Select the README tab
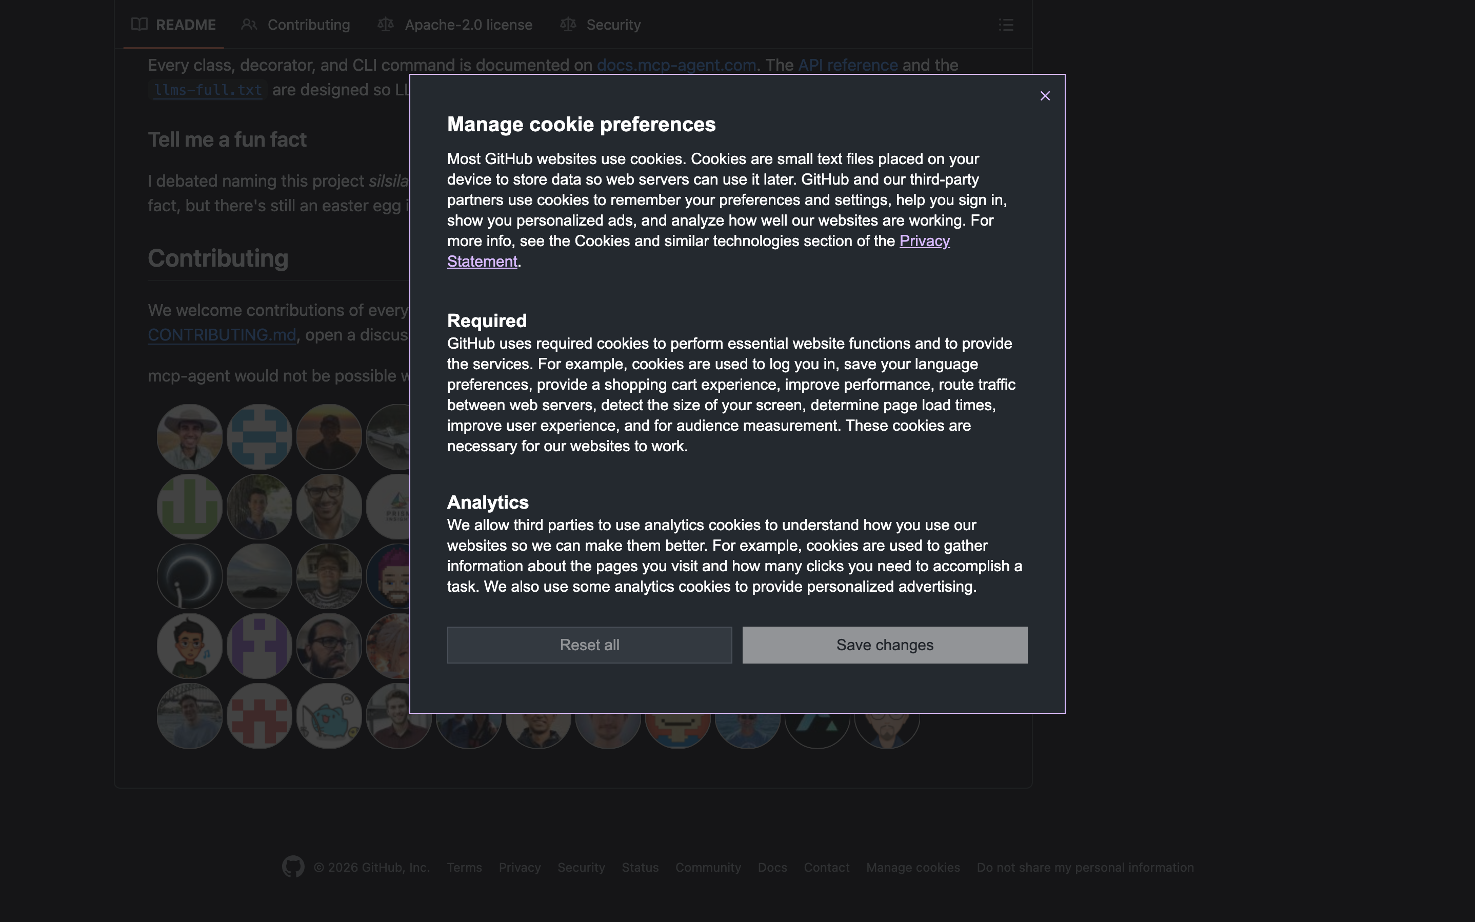The width and height of the screenshot is (1475, 922). coord(174,25)
